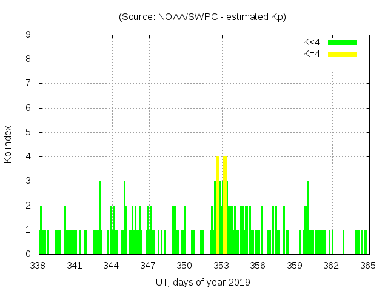Click the 'UT, days of year 2019' axis label
Screen dimensions: 388x291
tap(202, 282)
